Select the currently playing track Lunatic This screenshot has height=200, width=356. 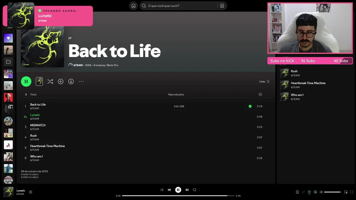(x=146, y=117)
